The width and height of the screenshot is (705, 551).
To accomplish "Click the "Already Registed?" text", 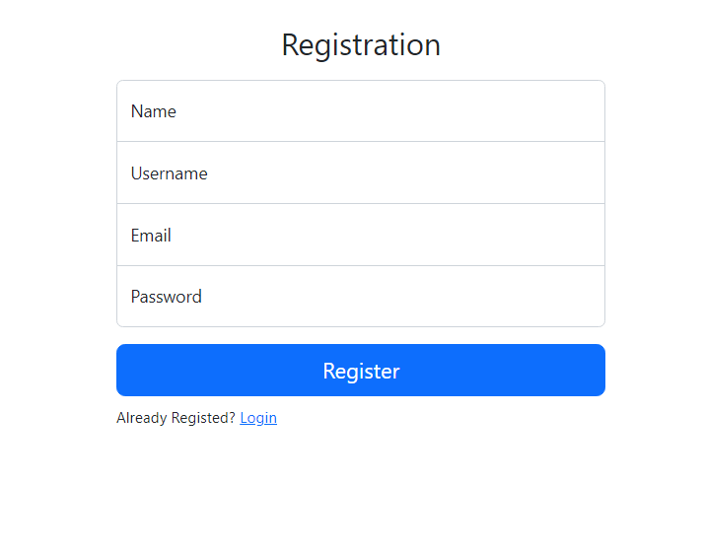I will [x=176, y=418].
